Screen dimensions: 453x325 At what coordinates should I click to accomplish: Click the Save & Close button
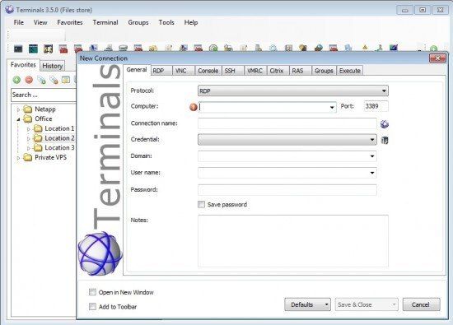[367, 304]
